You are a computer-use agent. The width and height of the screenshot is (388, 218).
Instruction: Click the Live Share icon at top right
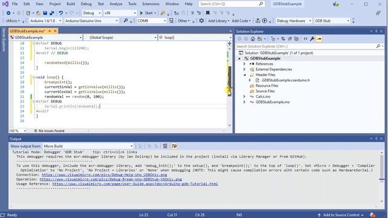(x=378, y=13)
